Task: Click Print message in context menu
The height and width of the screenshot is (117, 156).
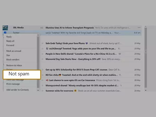Action: tap(13, 84)
